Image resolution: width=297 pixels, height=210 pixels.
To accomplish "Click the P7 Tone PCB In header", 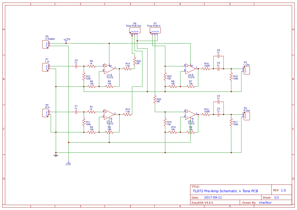I will 155,30.
